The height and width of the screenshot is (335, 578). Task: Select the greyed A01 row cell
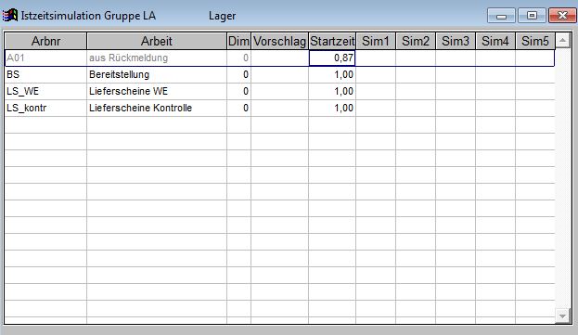click(x=45, y=58)
